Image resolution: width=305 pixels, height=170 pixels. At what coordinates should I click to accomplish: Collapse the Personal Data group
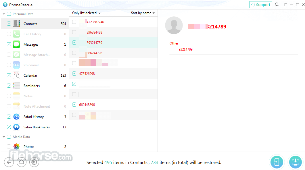click(x=4, y=14)
